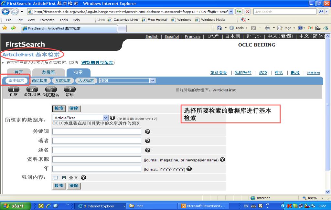331x210 pixels.
Task: Click the help icon for 年 field
Action: [189, 169]
